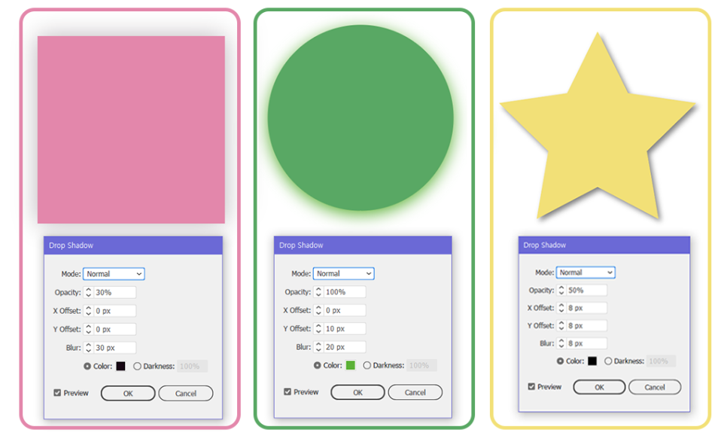The image size is (727, 436).
Task: Toggle Preview checkbox in pink square dialog
Action: (57, 393)
